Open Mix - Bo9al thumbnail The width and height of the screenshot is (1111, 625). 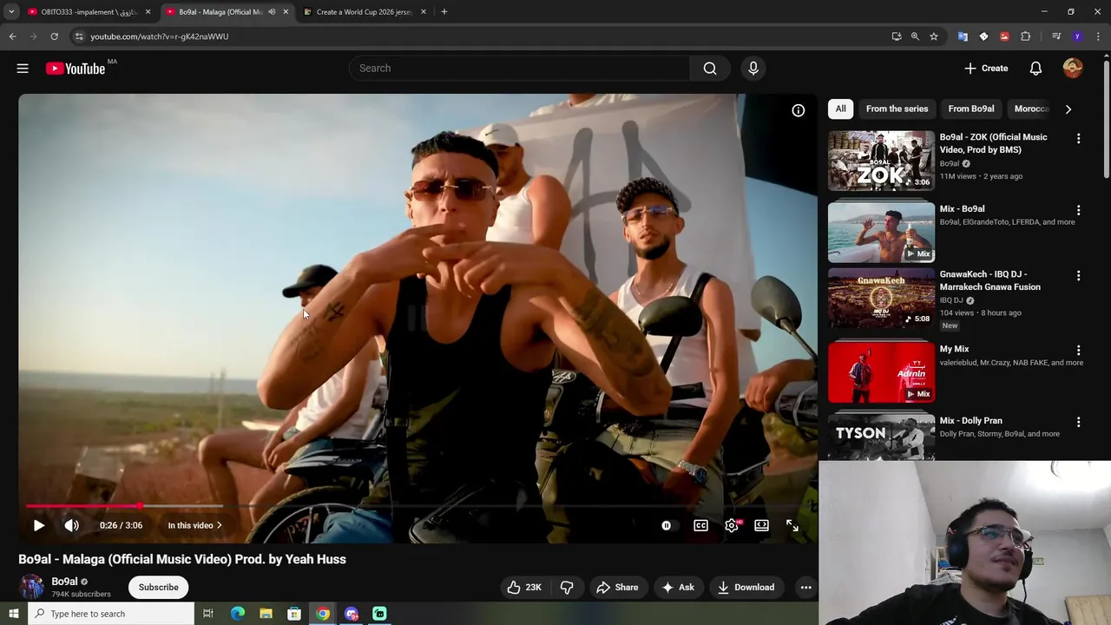pos(881,233)
